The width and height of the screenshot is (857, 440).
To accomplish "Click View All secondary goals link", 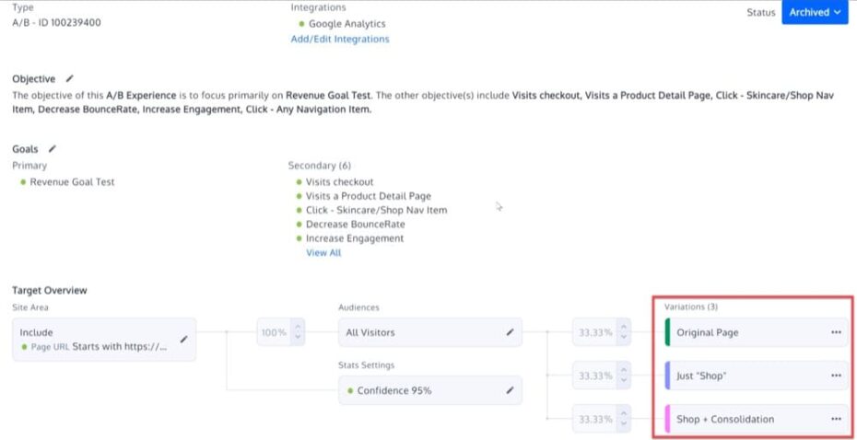I will click(x=323, y=253).
